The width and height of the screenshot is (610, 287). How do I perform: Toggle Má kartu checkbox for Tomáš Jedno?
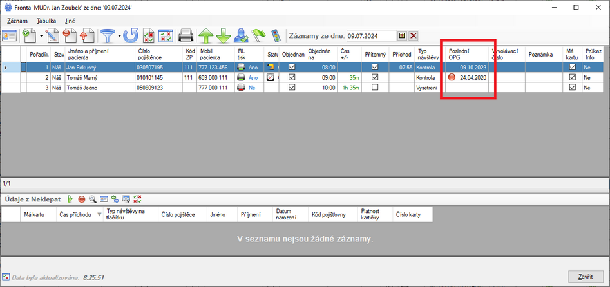(x=572, y=88)
